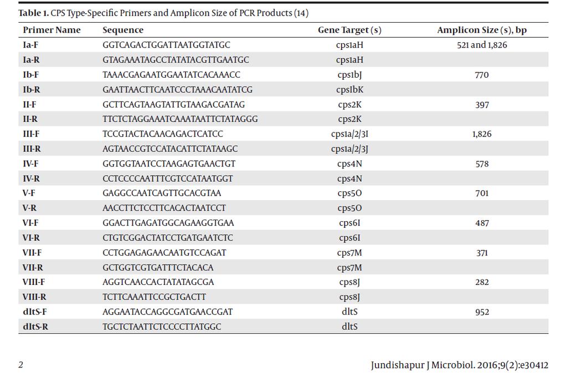Click amplicon size '521 and 1,826'
Viewport: 567px width, 377px height.
pos(482,45)
